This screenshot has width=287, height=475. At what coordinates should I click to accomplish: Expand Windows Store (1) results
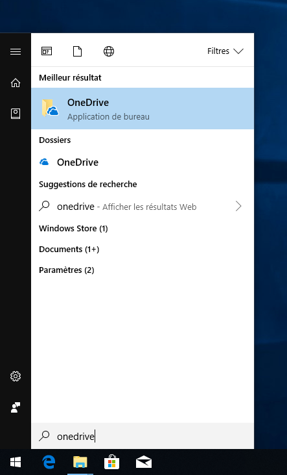click(x=73, y=229)
